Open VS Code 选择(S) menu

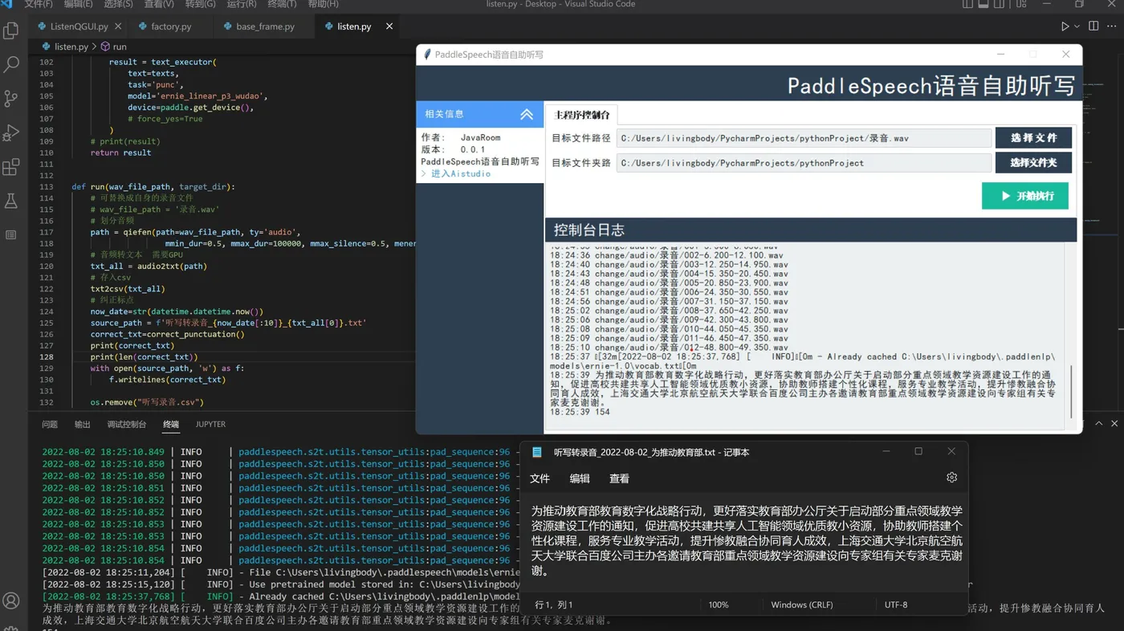(x=119, y=4)
